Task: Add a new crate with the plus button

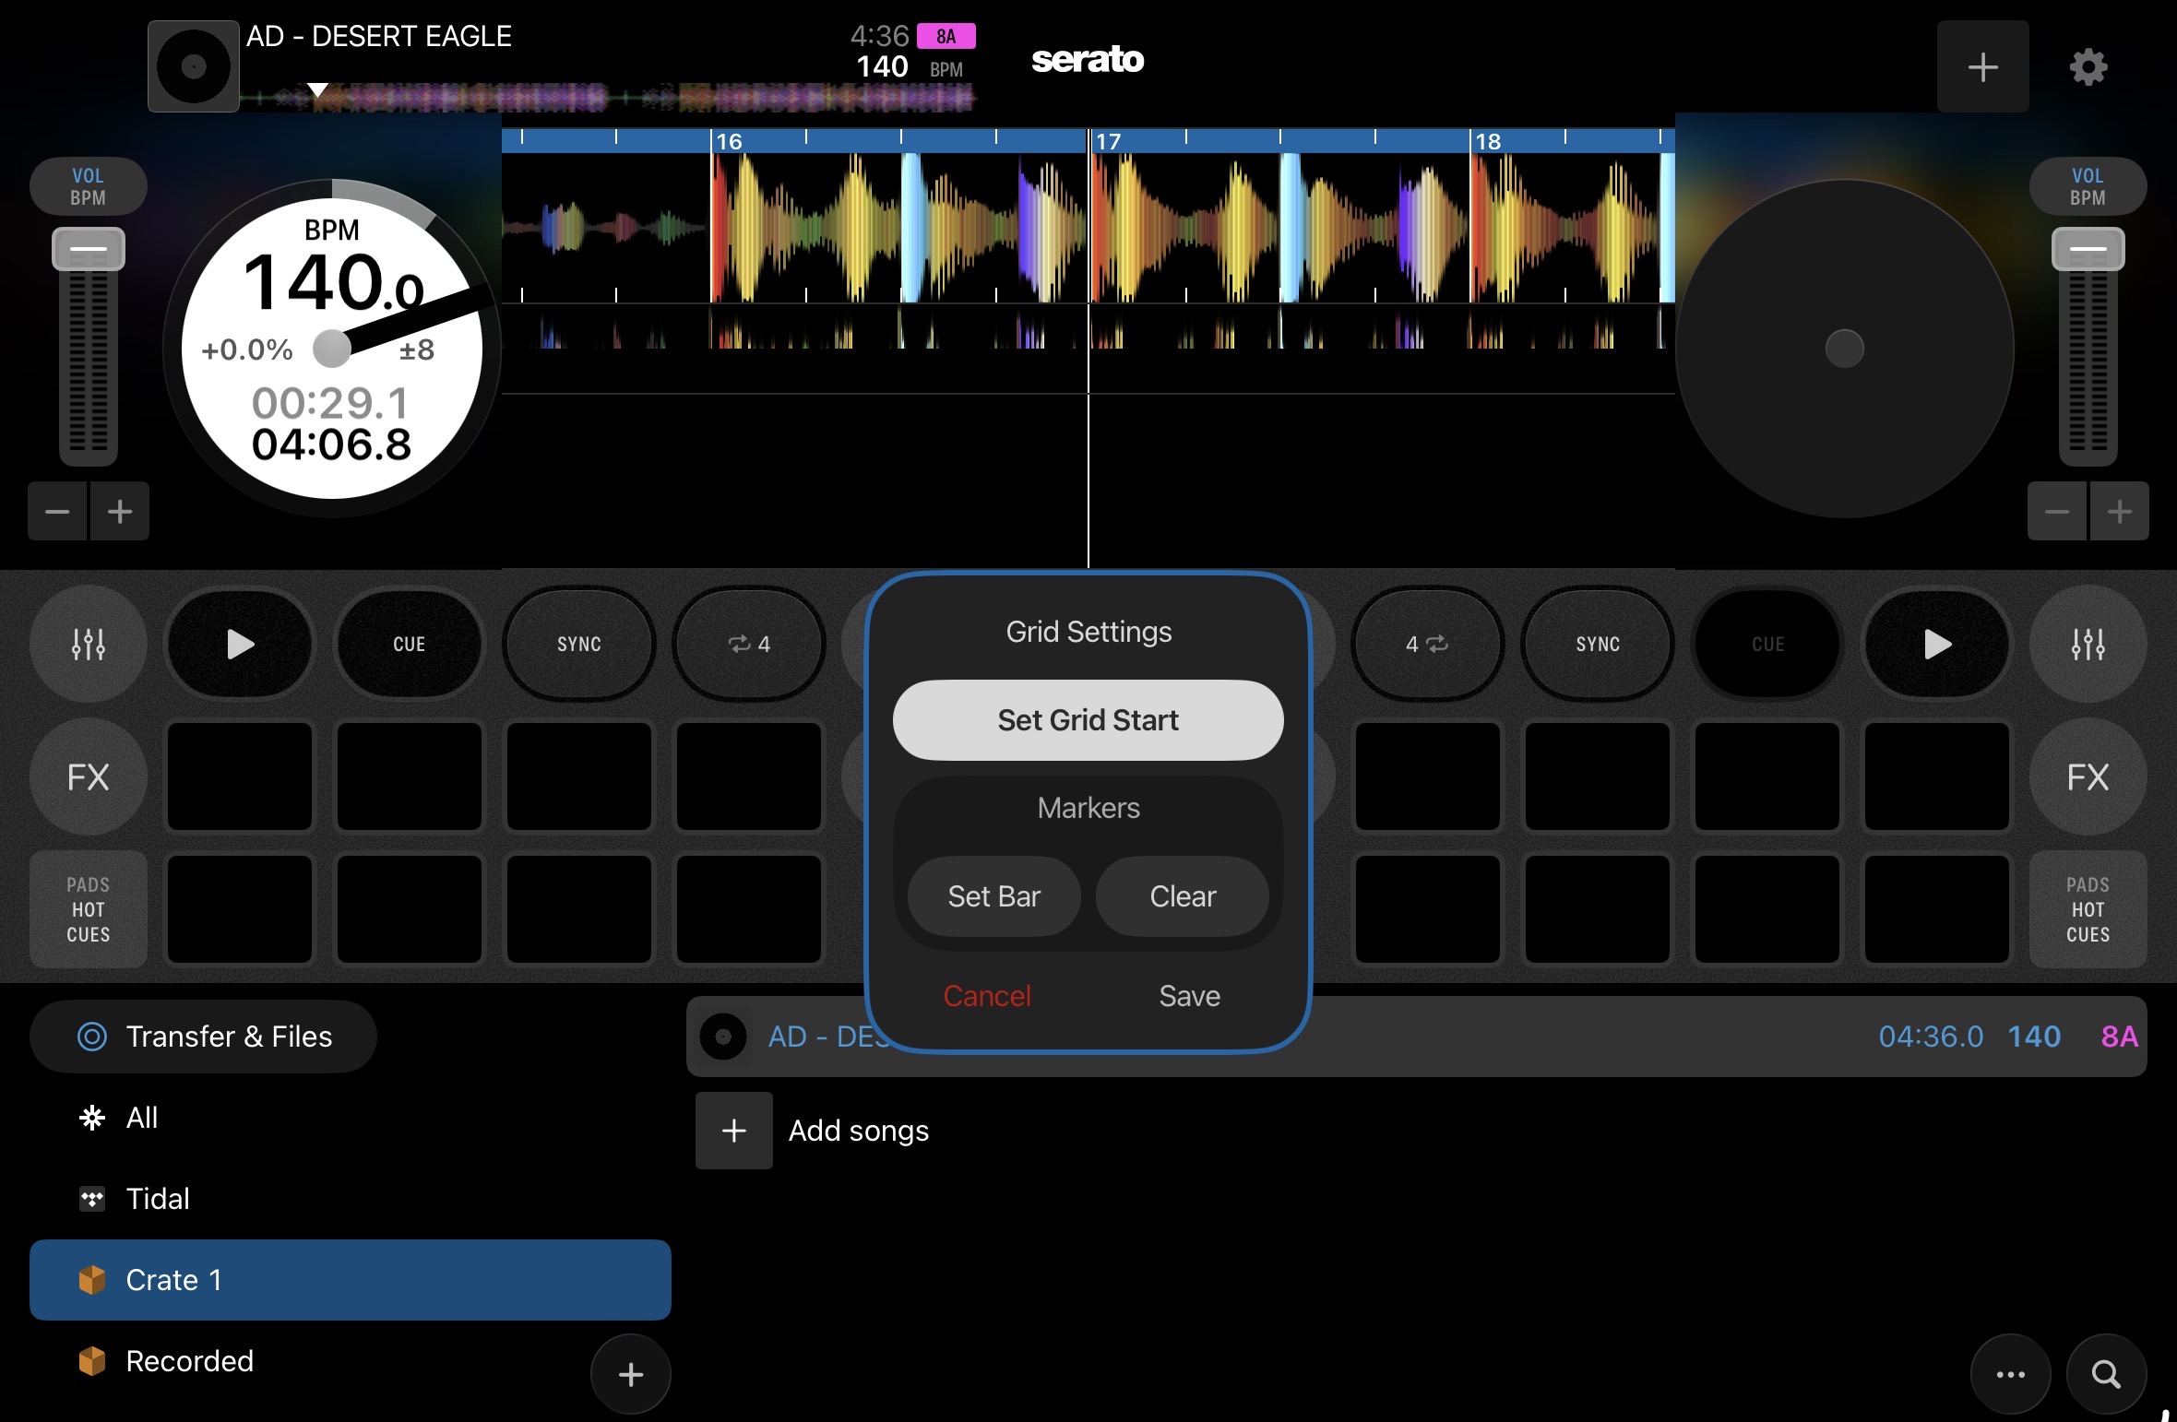Action: (631, 1374)
